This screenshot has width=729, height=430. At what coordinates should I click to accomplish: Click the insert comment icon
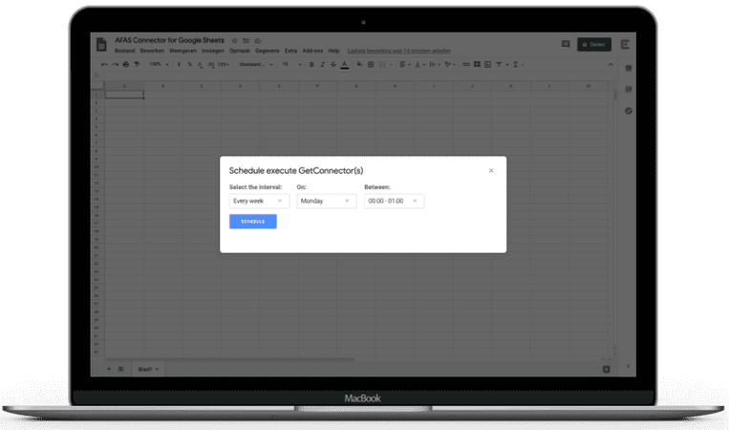click(x=477, y=65)
